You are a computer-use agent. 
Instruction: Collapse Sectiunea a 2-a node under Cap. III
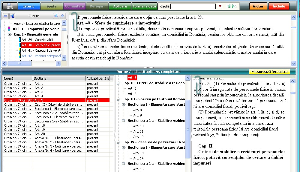pyautogui.click(x=123, y=121)
